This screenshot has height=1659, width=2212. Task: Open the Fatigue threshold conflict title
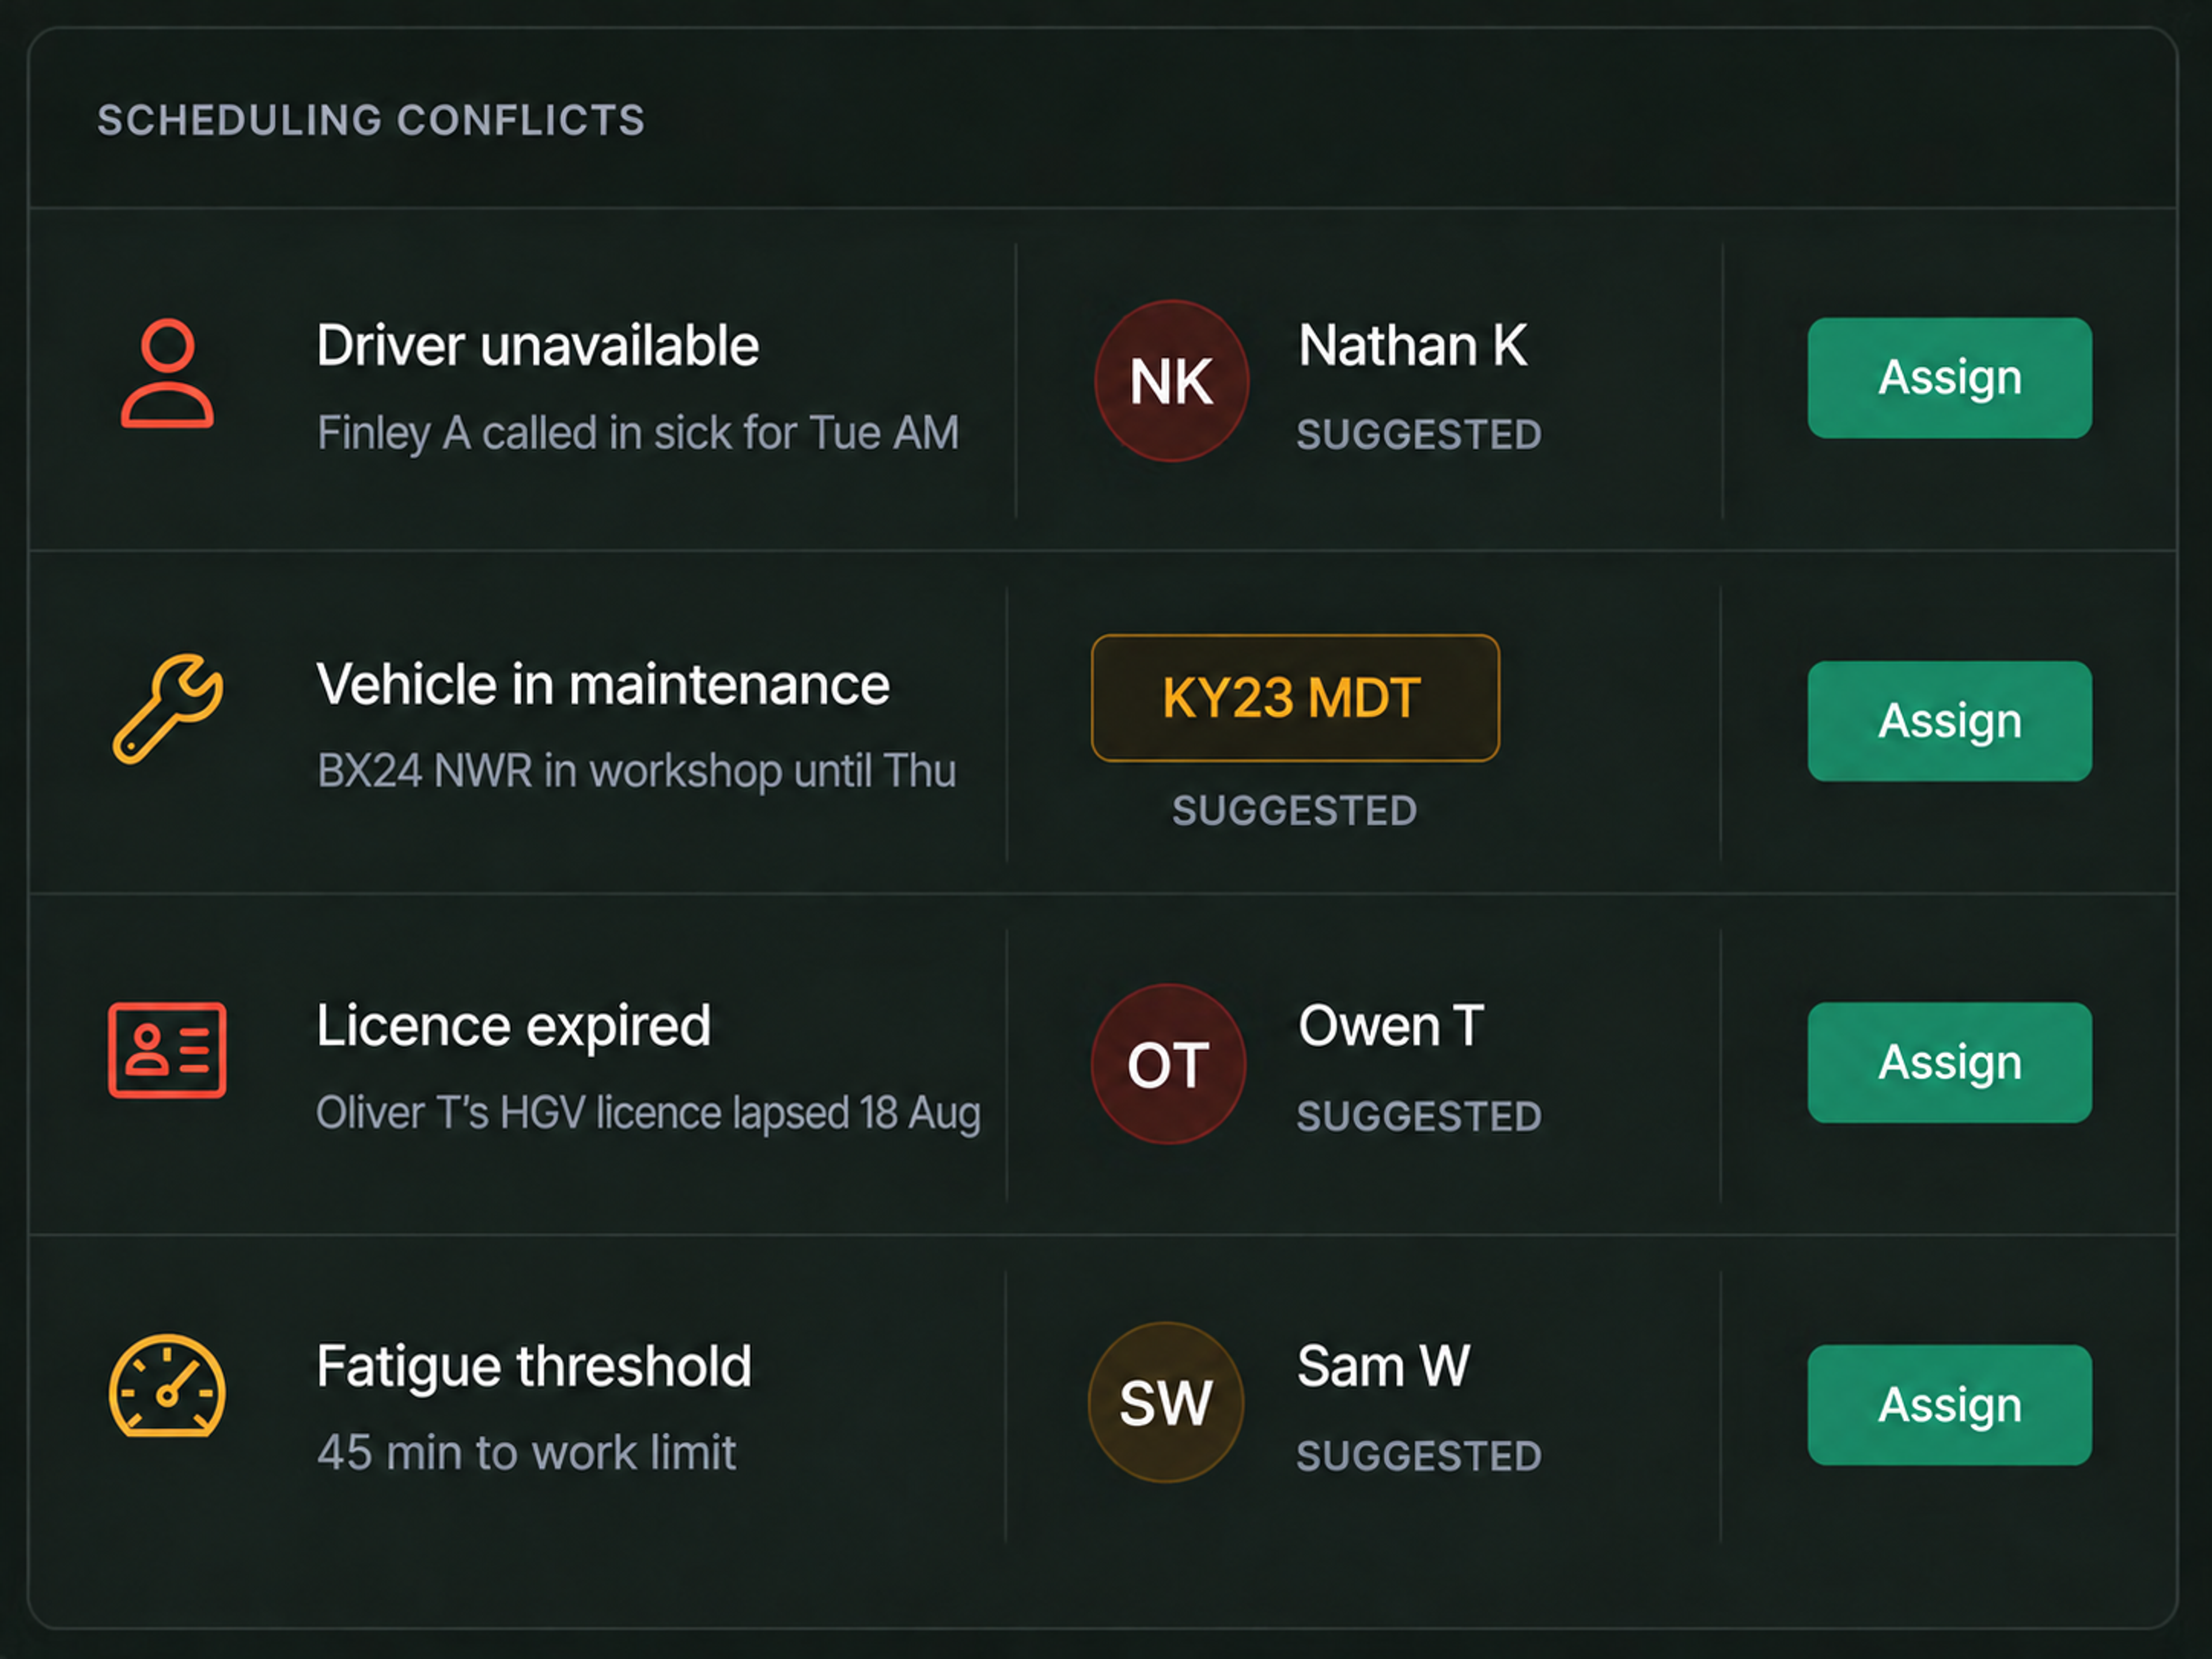[534, 1368]
